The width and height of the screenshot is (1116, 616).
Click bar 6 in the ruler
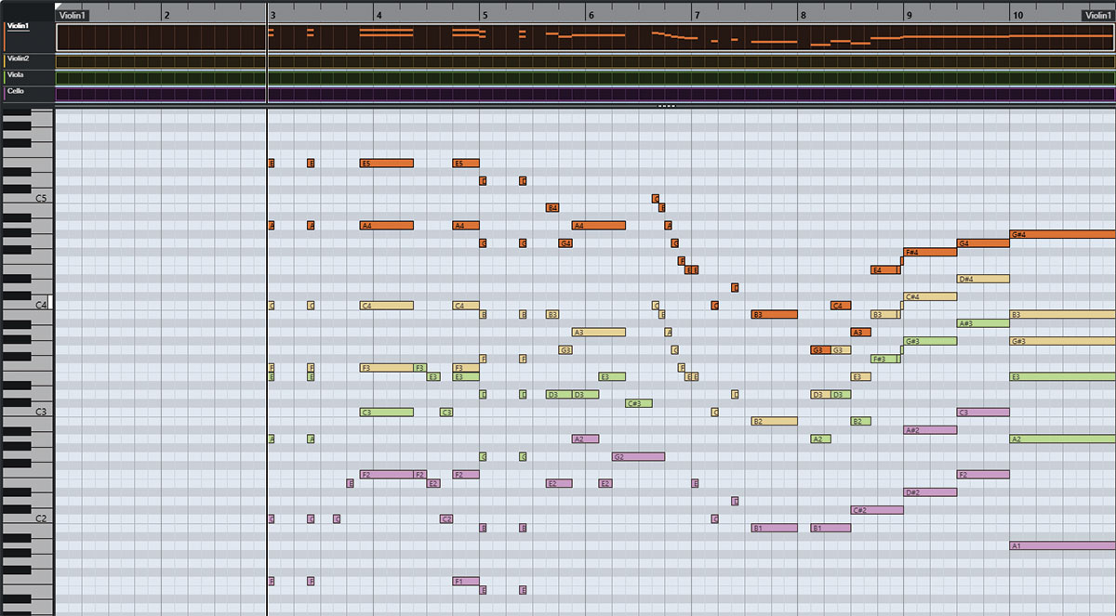[591, 16]
